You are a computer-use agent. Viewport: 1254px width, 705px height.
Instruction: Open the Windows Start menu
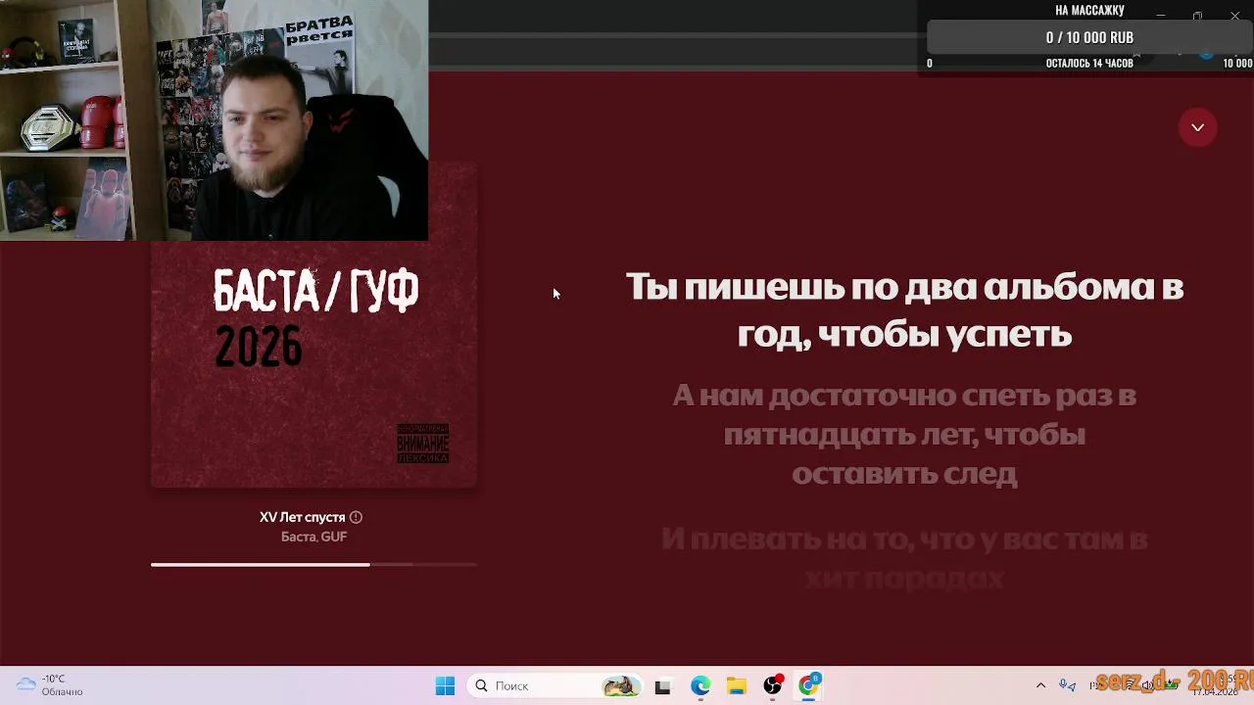coord(445,685)
